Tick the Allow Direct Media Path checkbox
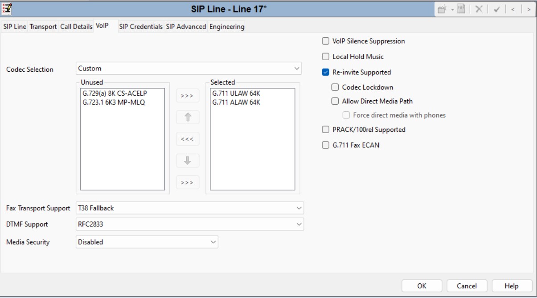Viewport: 537px width, 298px height. [x=335, y=101]
